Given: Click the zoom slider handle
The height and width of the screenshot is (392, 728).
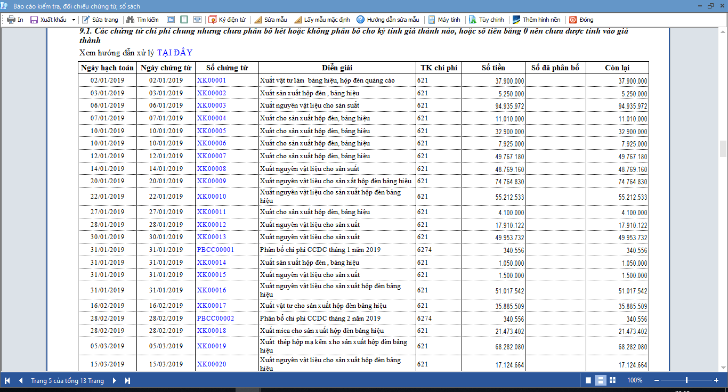Looking at the screenshot, I should pyautogui.click(x=686, y=380).
